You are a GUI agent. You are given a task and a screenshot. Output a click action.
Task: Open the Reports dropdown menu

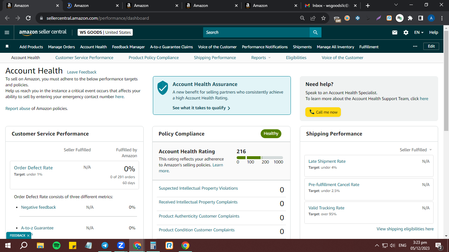[x=261, y=57]
